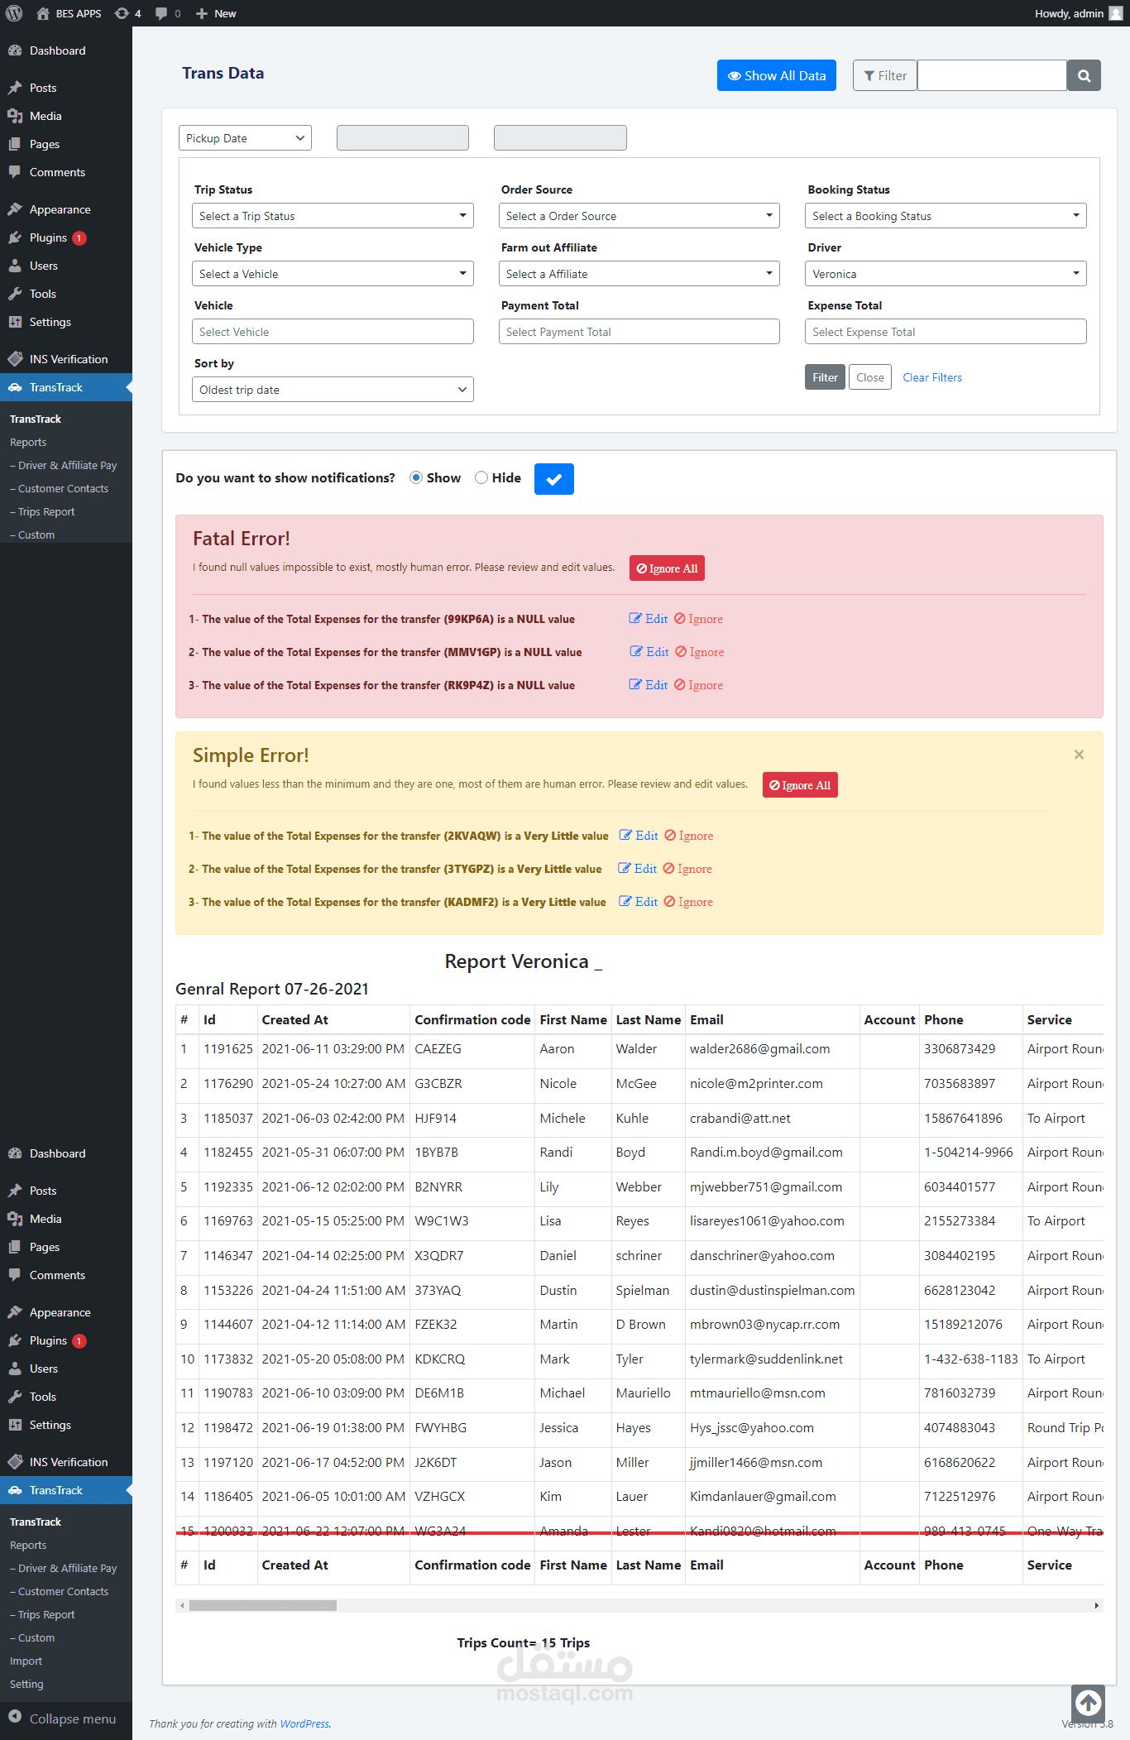Open the Order Source dropdown
The image size is (1130, 1740).
click(x=639, y=216)
